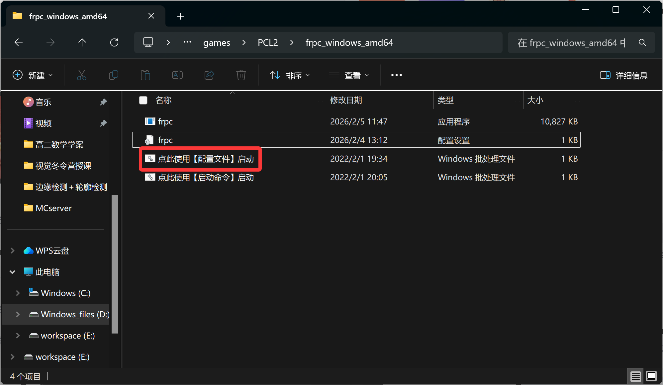Click the Paste clipboard icon
This screenshot has width=663, height=385.
tap(145, 75)
